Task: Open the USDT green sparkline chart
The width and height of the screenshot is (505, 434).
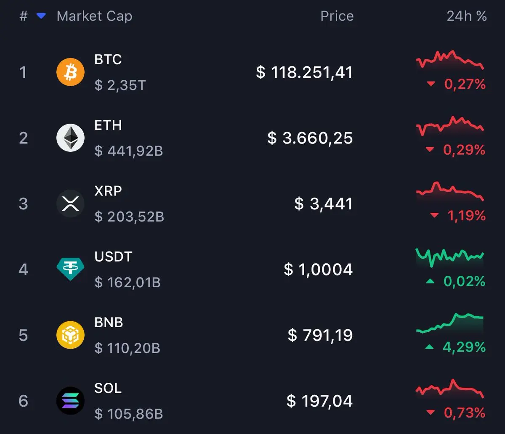Action: [450, 257]
